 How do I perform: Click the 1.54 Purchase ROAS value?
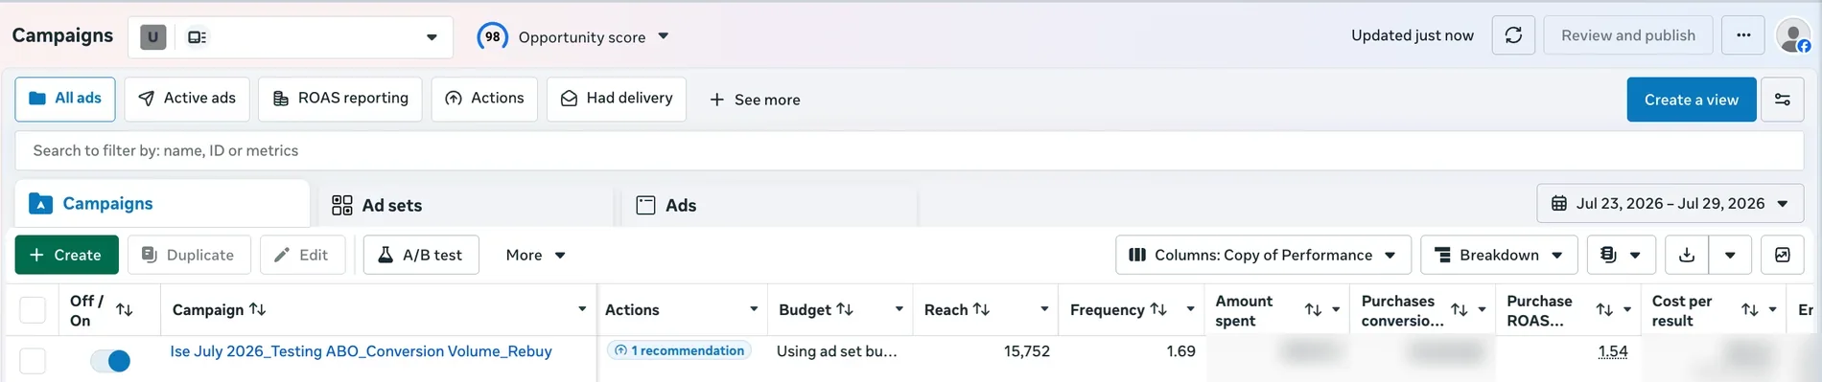click(x=1613, y=351)
